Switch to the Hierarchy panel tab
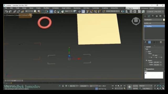Screen dimensions: 168x94 (153, 16)
